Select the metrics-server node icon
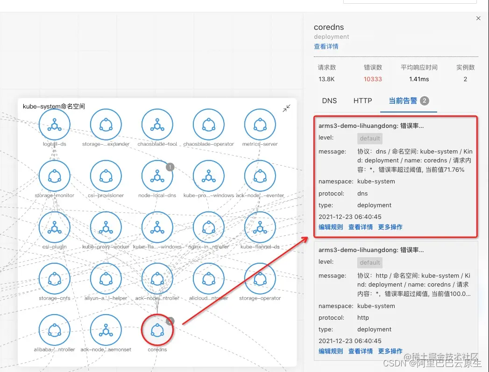Screen dimensions: 489x372 pyautogui.click(x=260, y=124)
